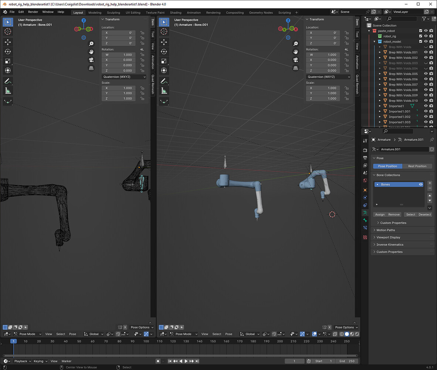Open the Bone properties tab icon
This screenshot has width=437, height=370.
pyautogui.click(x=365, y=220)
